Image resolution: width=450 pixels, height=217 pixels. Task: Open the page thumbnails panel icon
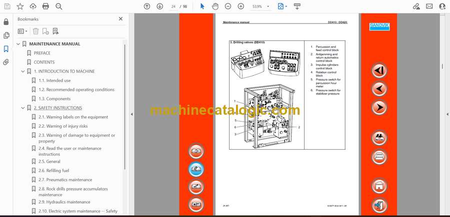click(x=6, y=35)
